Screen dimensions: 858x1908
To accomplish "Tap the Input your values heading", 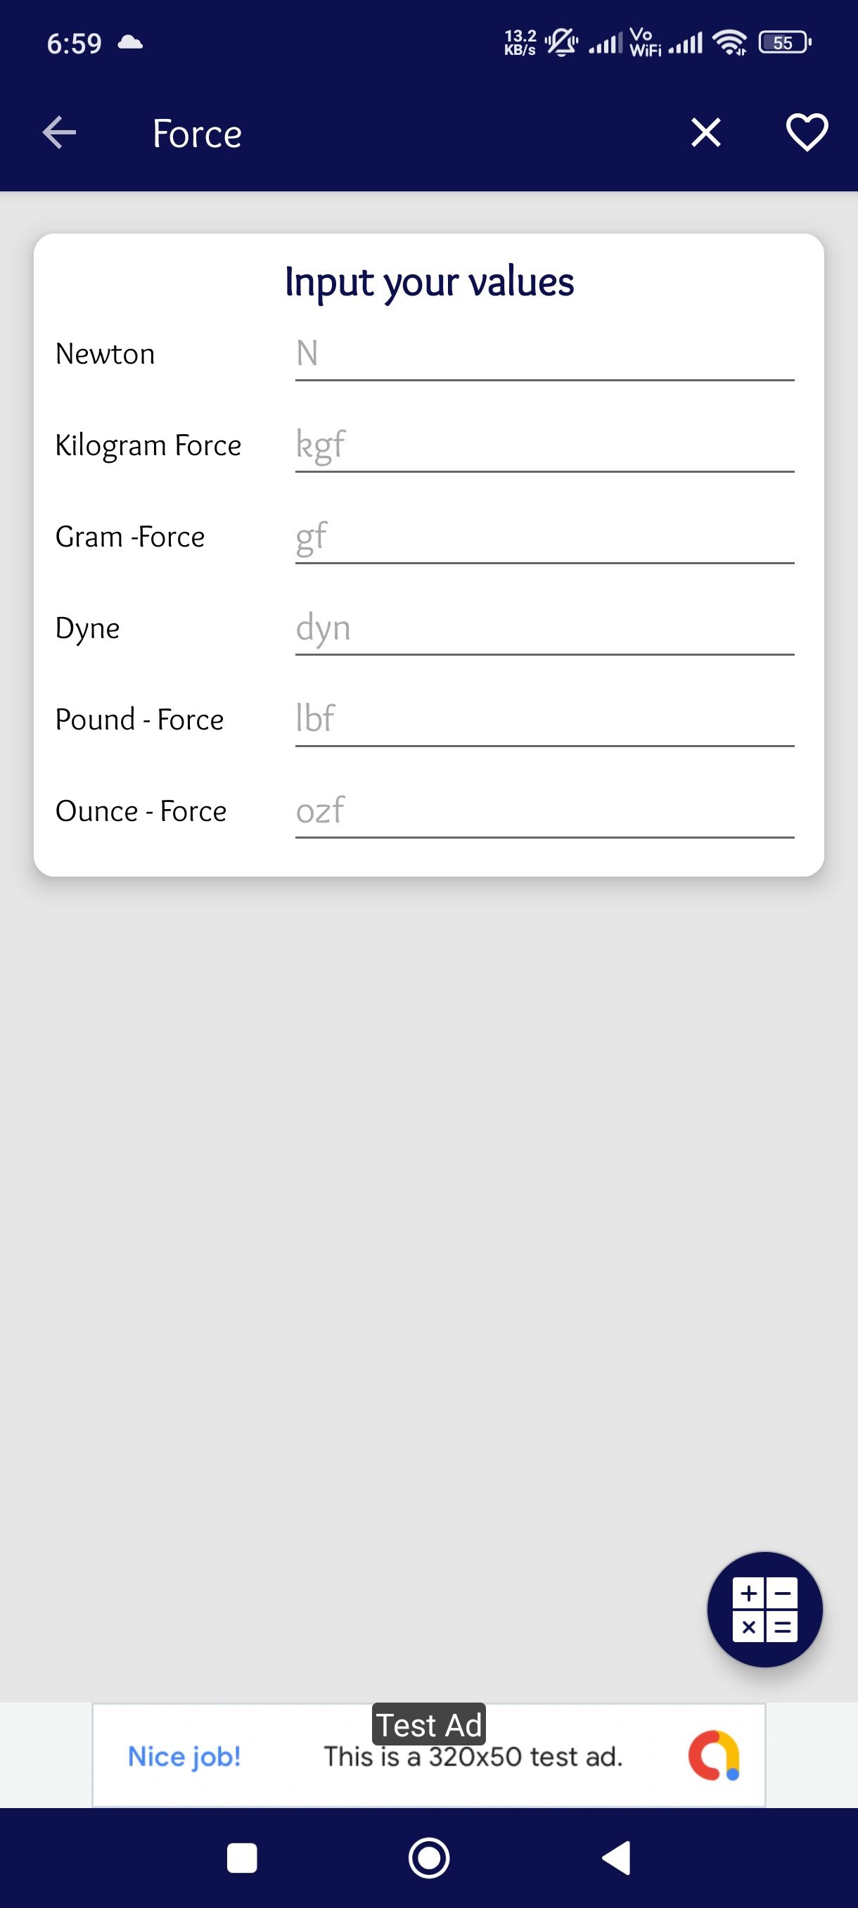I will (430, 282).
